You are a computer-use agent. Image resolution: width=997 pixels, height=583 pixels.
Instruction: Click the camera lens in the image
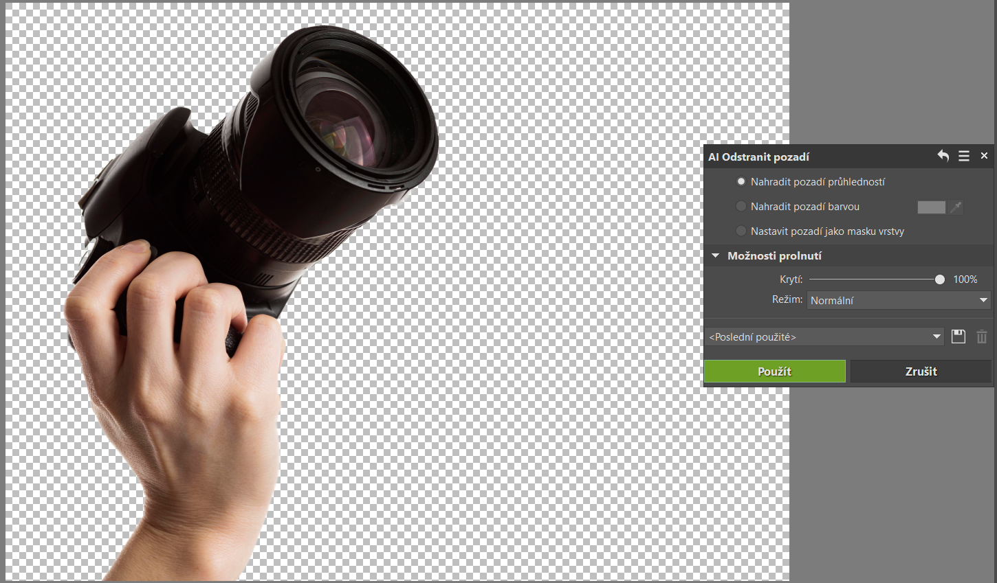tap(344, 127)
